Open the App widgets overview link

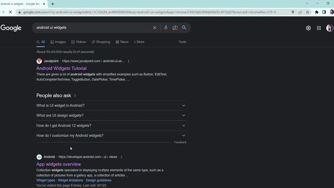pos(58,164)
